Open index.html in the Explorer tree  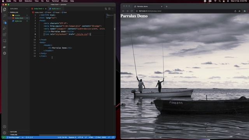point(19,18)
